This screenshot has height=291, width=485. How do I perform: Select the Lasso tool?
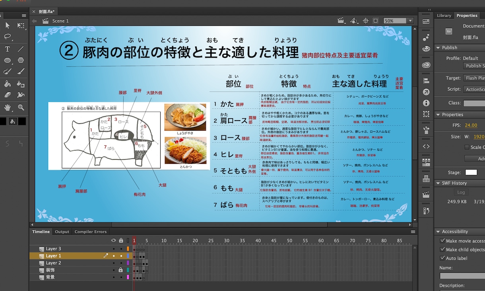coord(8,37)
